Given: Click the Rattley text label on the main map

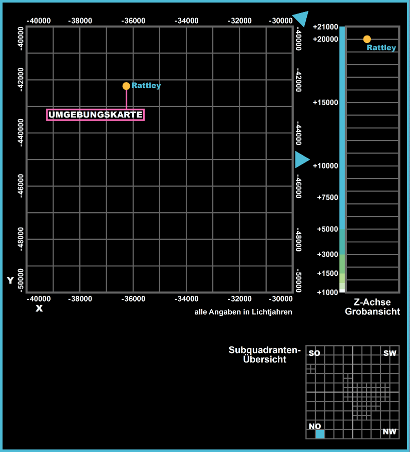Looking at the screenshot, I should (x=146, y=85).
